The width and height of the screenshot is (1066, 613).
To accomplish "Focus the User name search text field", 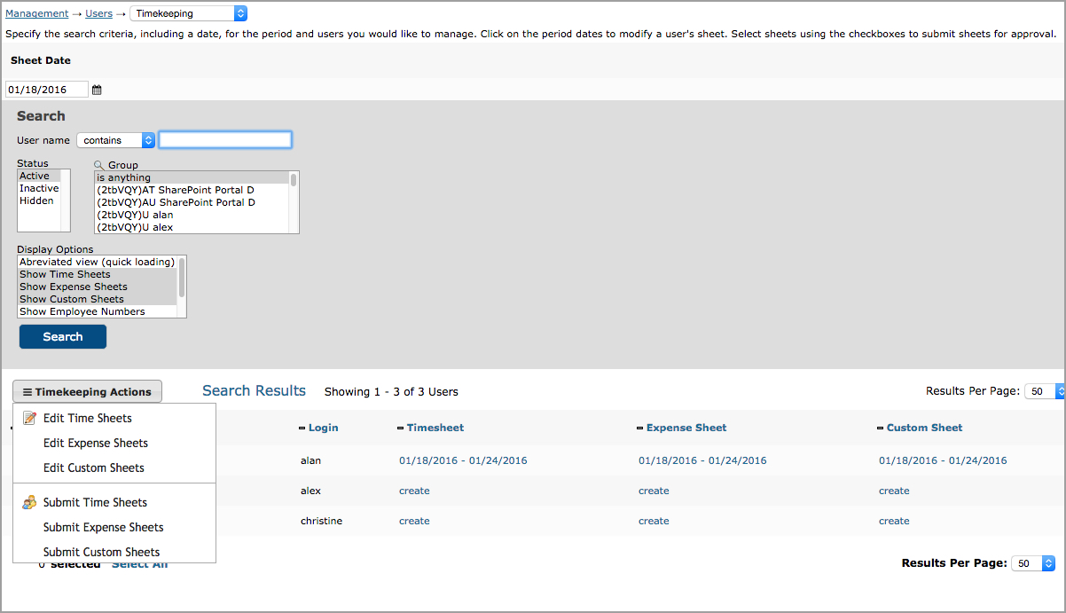I will [x=225, y=140].
